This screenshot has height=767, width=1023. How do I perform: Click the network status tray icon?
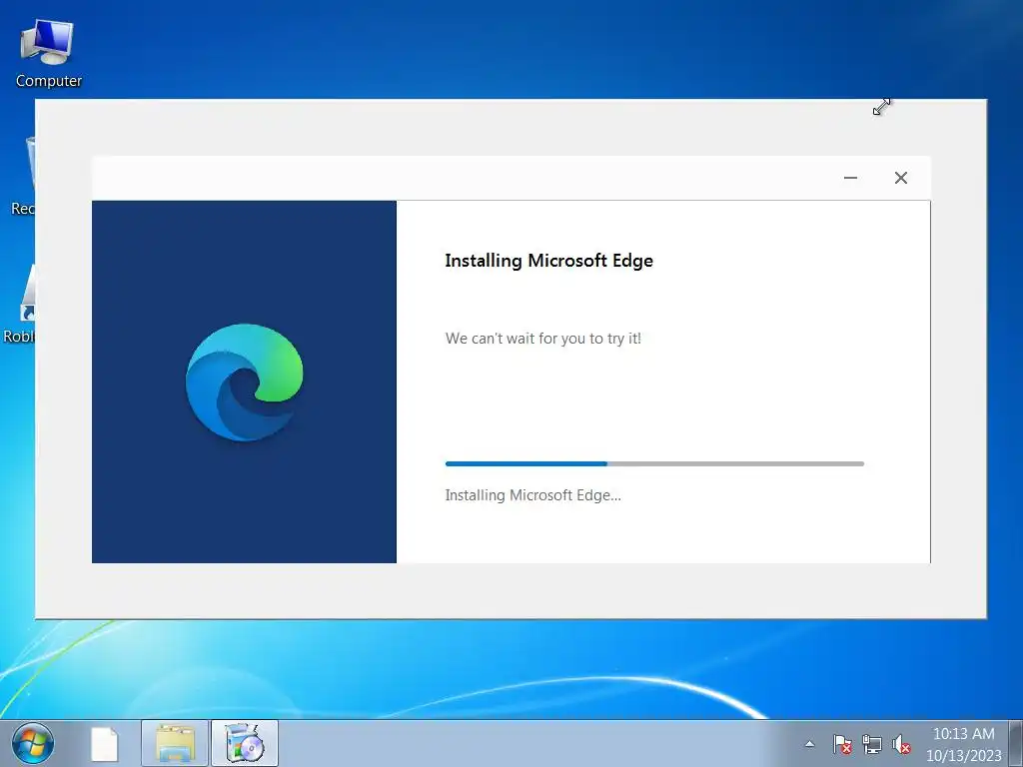(871, 744)
